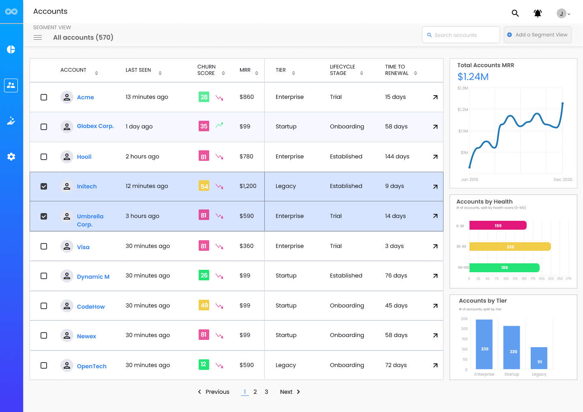Screen dimensions: 583x412
Task: Sort by MRR column arrows
Action: [x=257, y=73]
